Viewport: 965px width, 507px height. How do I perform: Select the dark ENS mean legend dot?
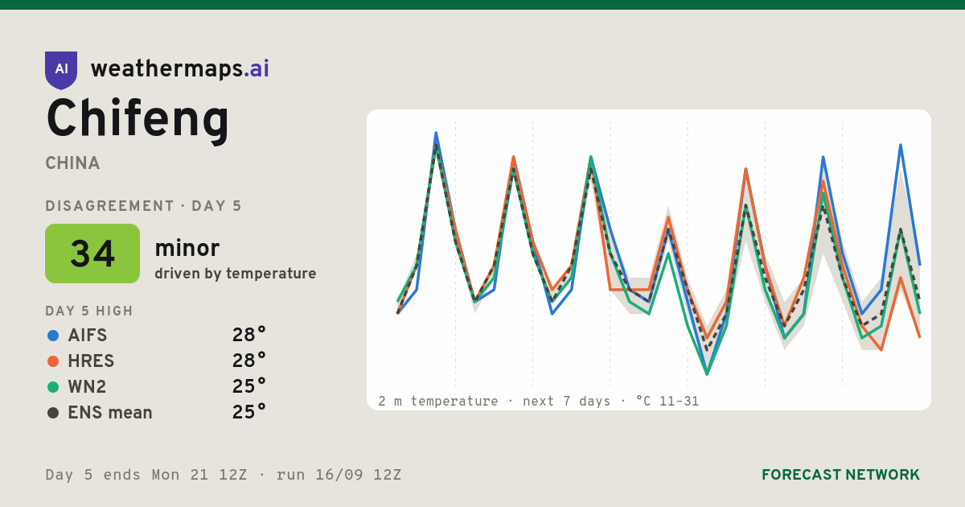(53, 413)
